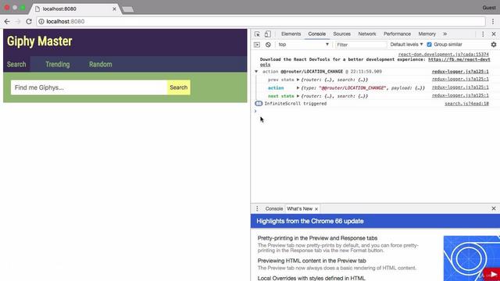Activate the inspect element picker icon
Image resolution: width=500 pixels, height=281 pixels.
pyautogui.click(x=257, y=34)
